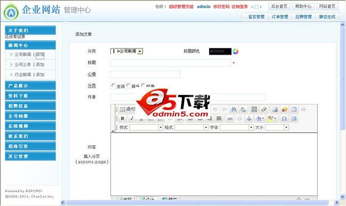The width and height of the screenshot is (346, 206).
Task: Click the Background highlight color icon
Action: click(270, 118)
